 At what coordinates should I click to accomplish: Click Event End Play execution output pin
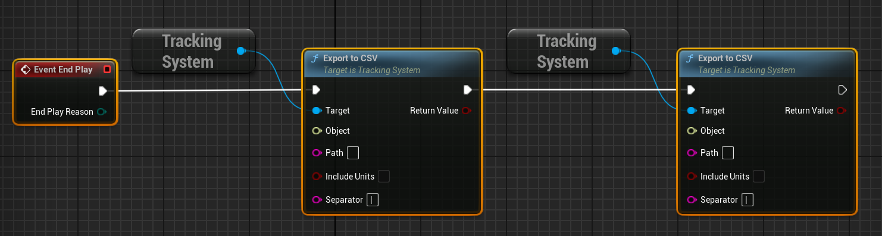(103, 91)
